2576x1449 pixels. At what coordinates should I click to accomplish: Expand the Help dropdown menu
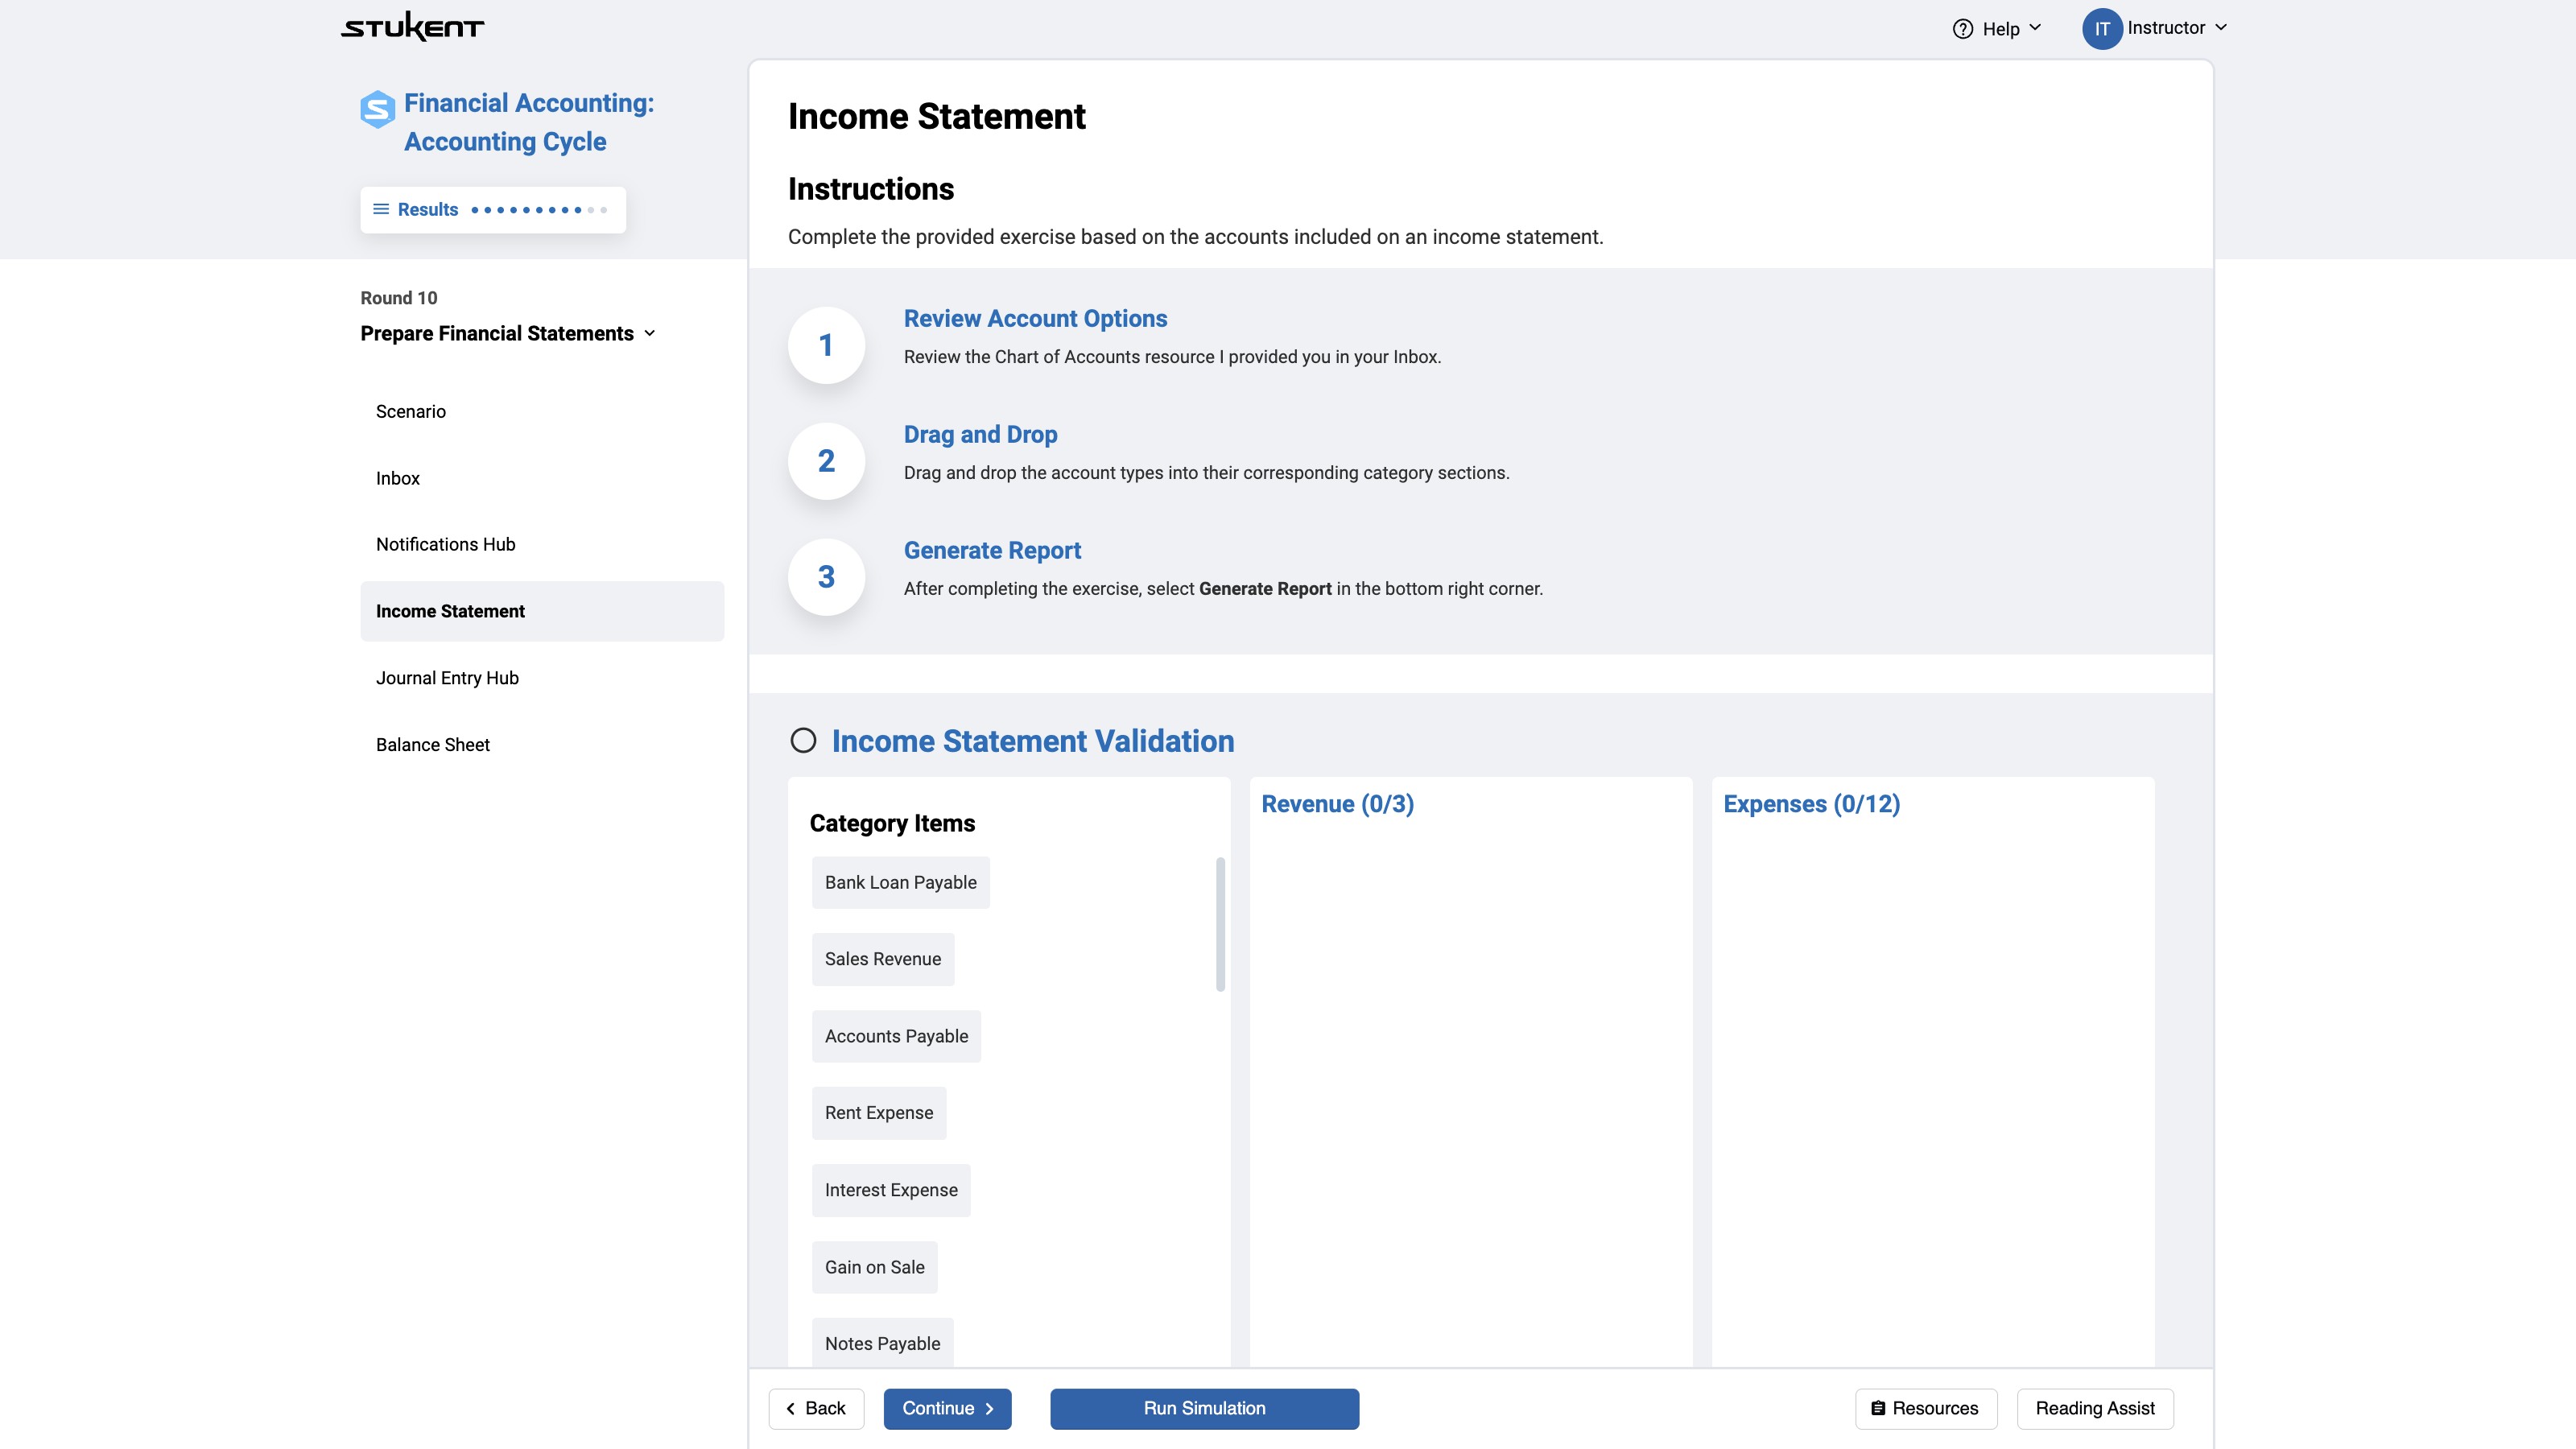[x=2034, y=28]
